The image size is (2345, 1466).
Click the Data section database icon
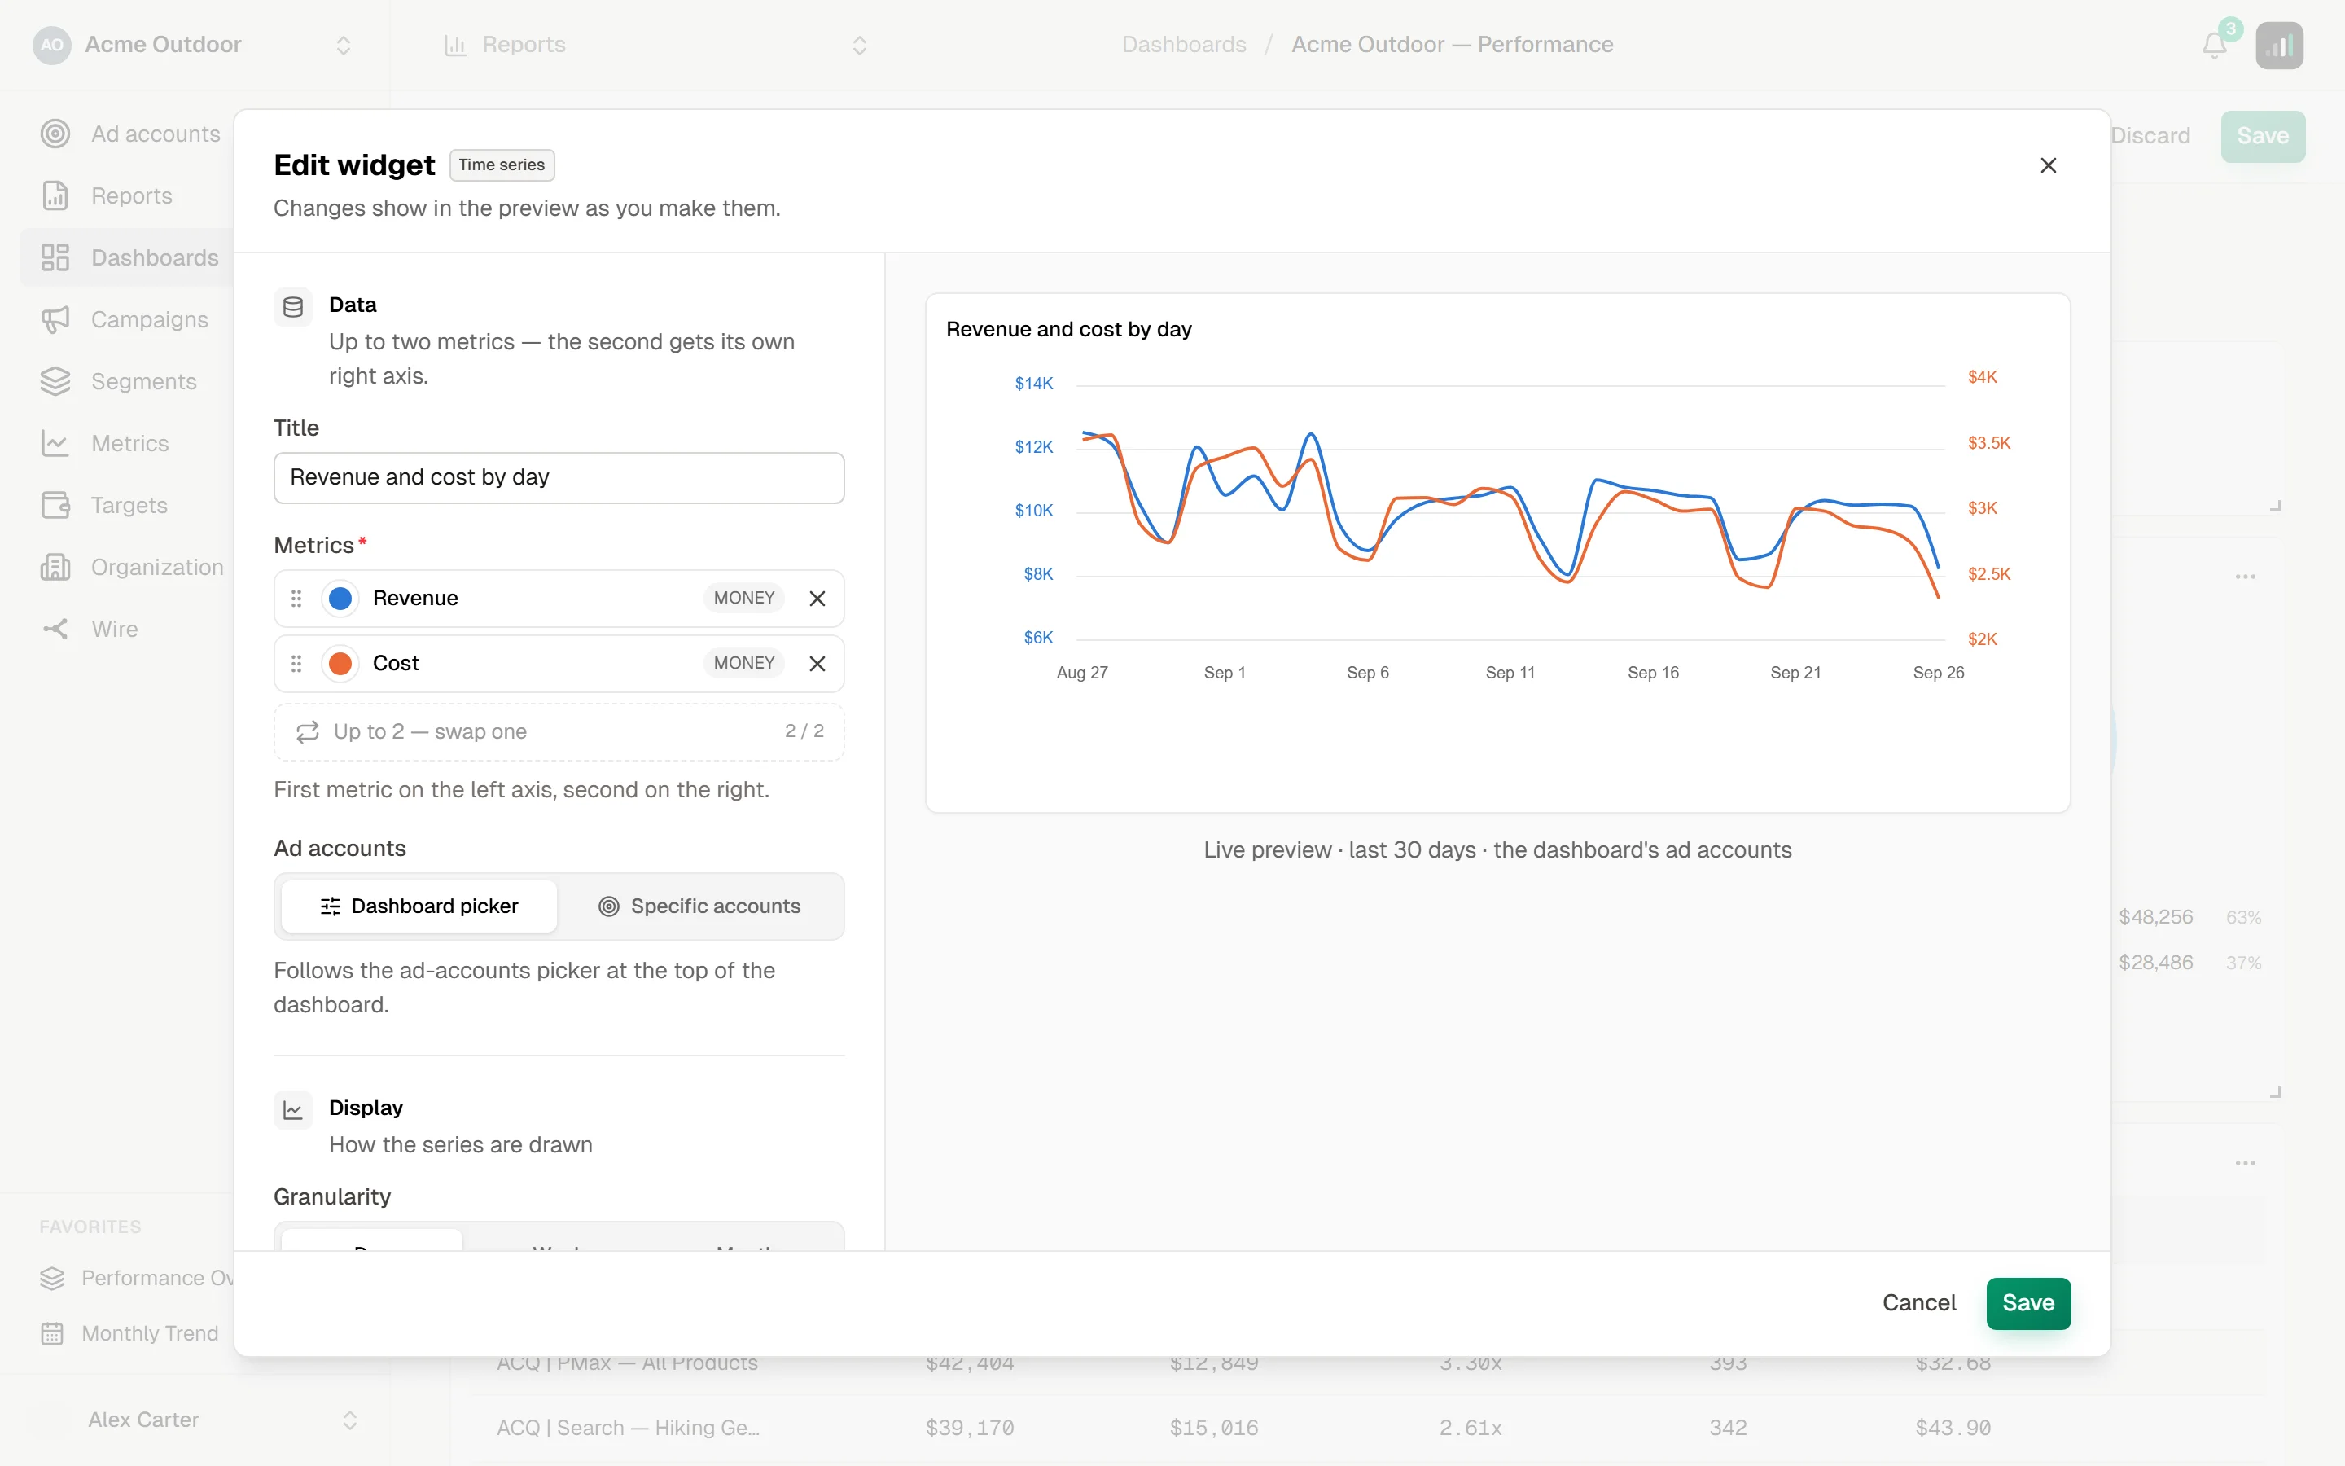(x=292, y=307)
